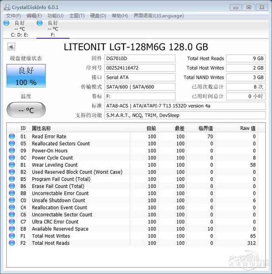Select the Wear Leveling Count attribute name
This screenshot has width=272, height=274.
pyautogui.click(x=55, y=165)
